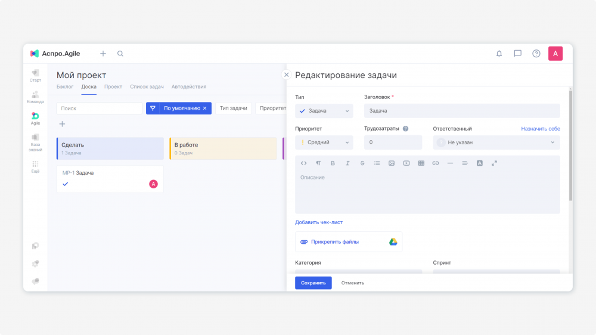Insert horizontal line in description
The height and width of the screenshot is (335, 596).
click(450, 163)
